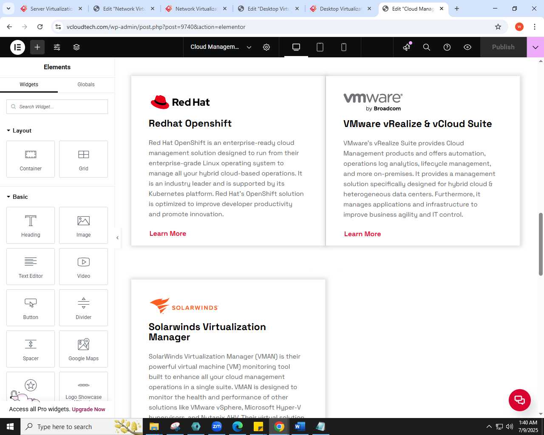This screenshot has width=544, height=435.
Task: Open the Cloud Management document dropdown
Action: pos(221,47)
